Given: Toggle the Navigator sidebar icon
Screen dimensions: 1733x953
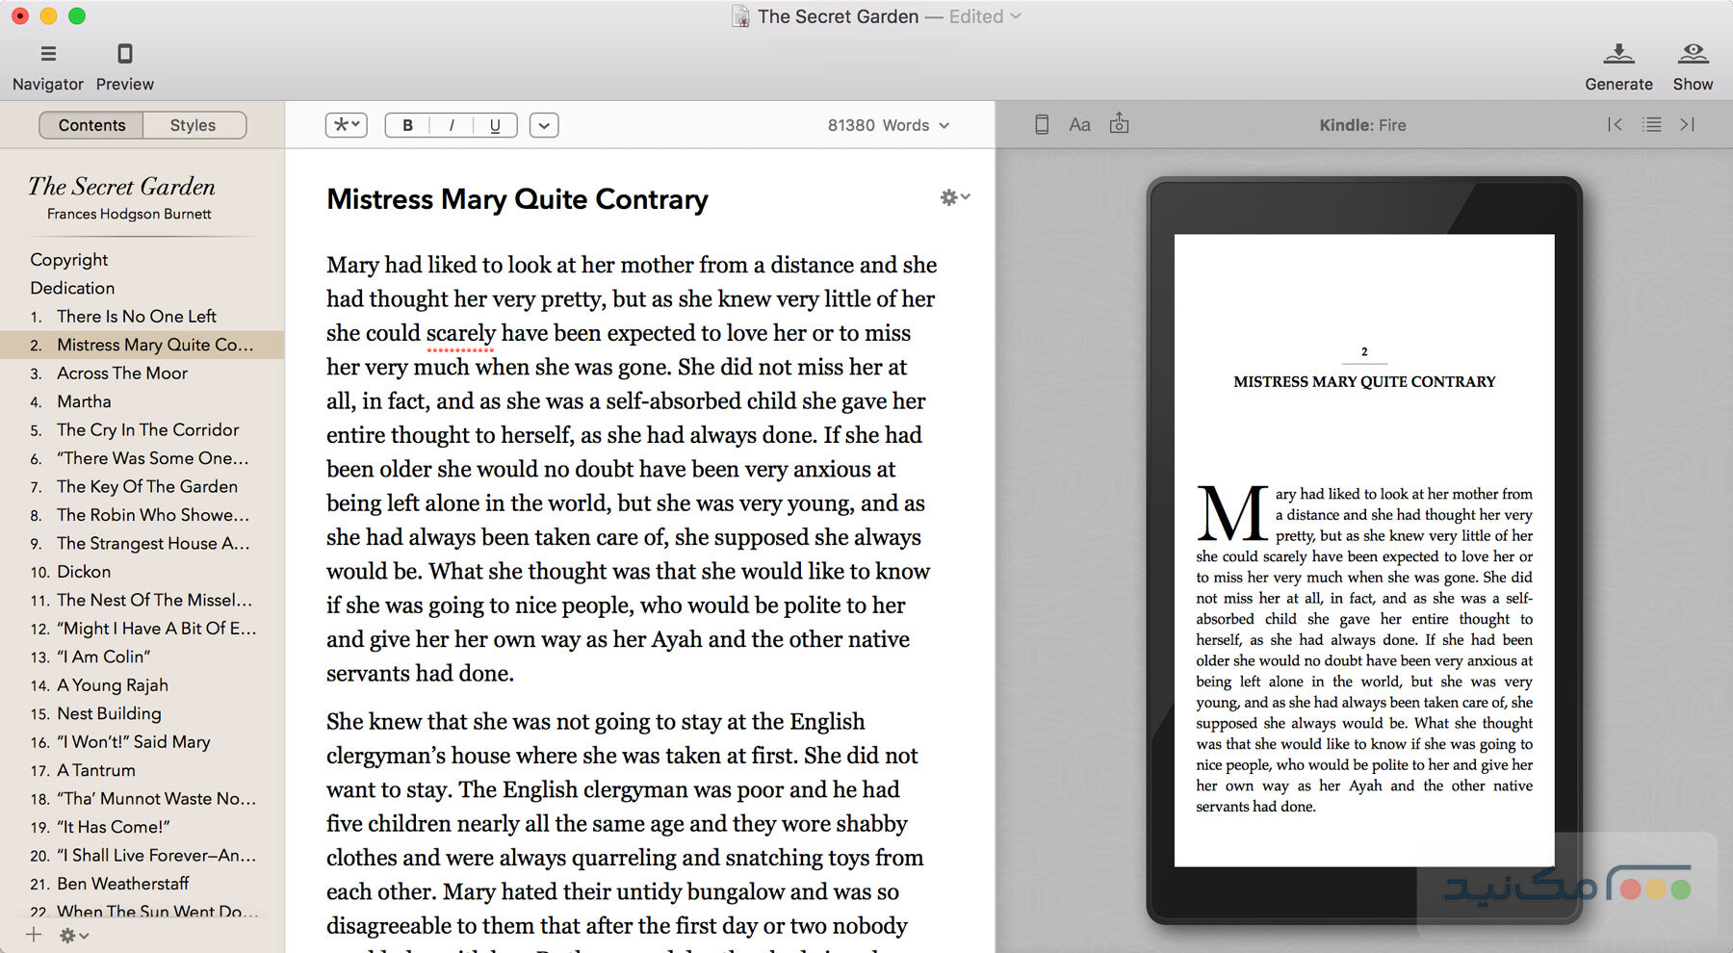Looking at the screenshot, I should pos(48,54).
